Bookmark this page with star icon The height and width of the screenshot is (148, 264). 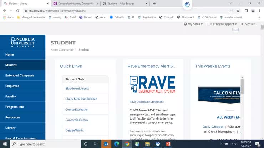click(x=238, y=11)
